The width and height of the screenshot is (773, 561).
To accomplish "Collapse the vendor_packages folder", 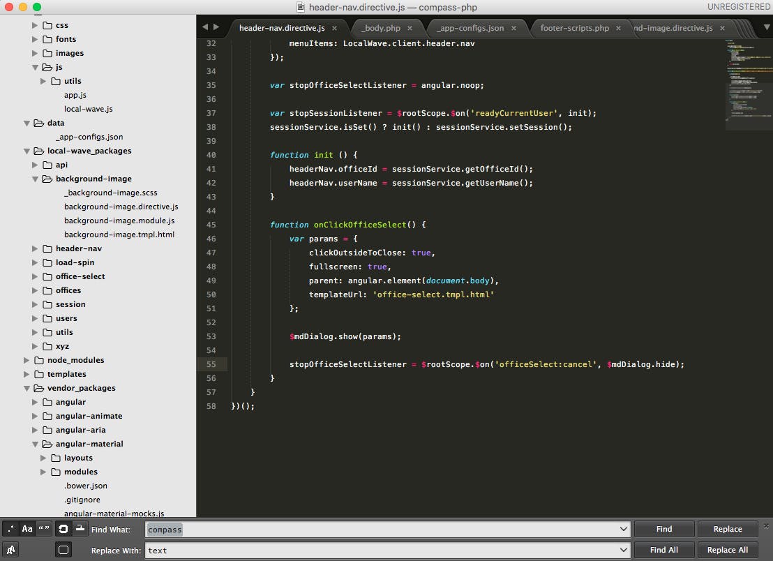I will (x=27, y=388).
